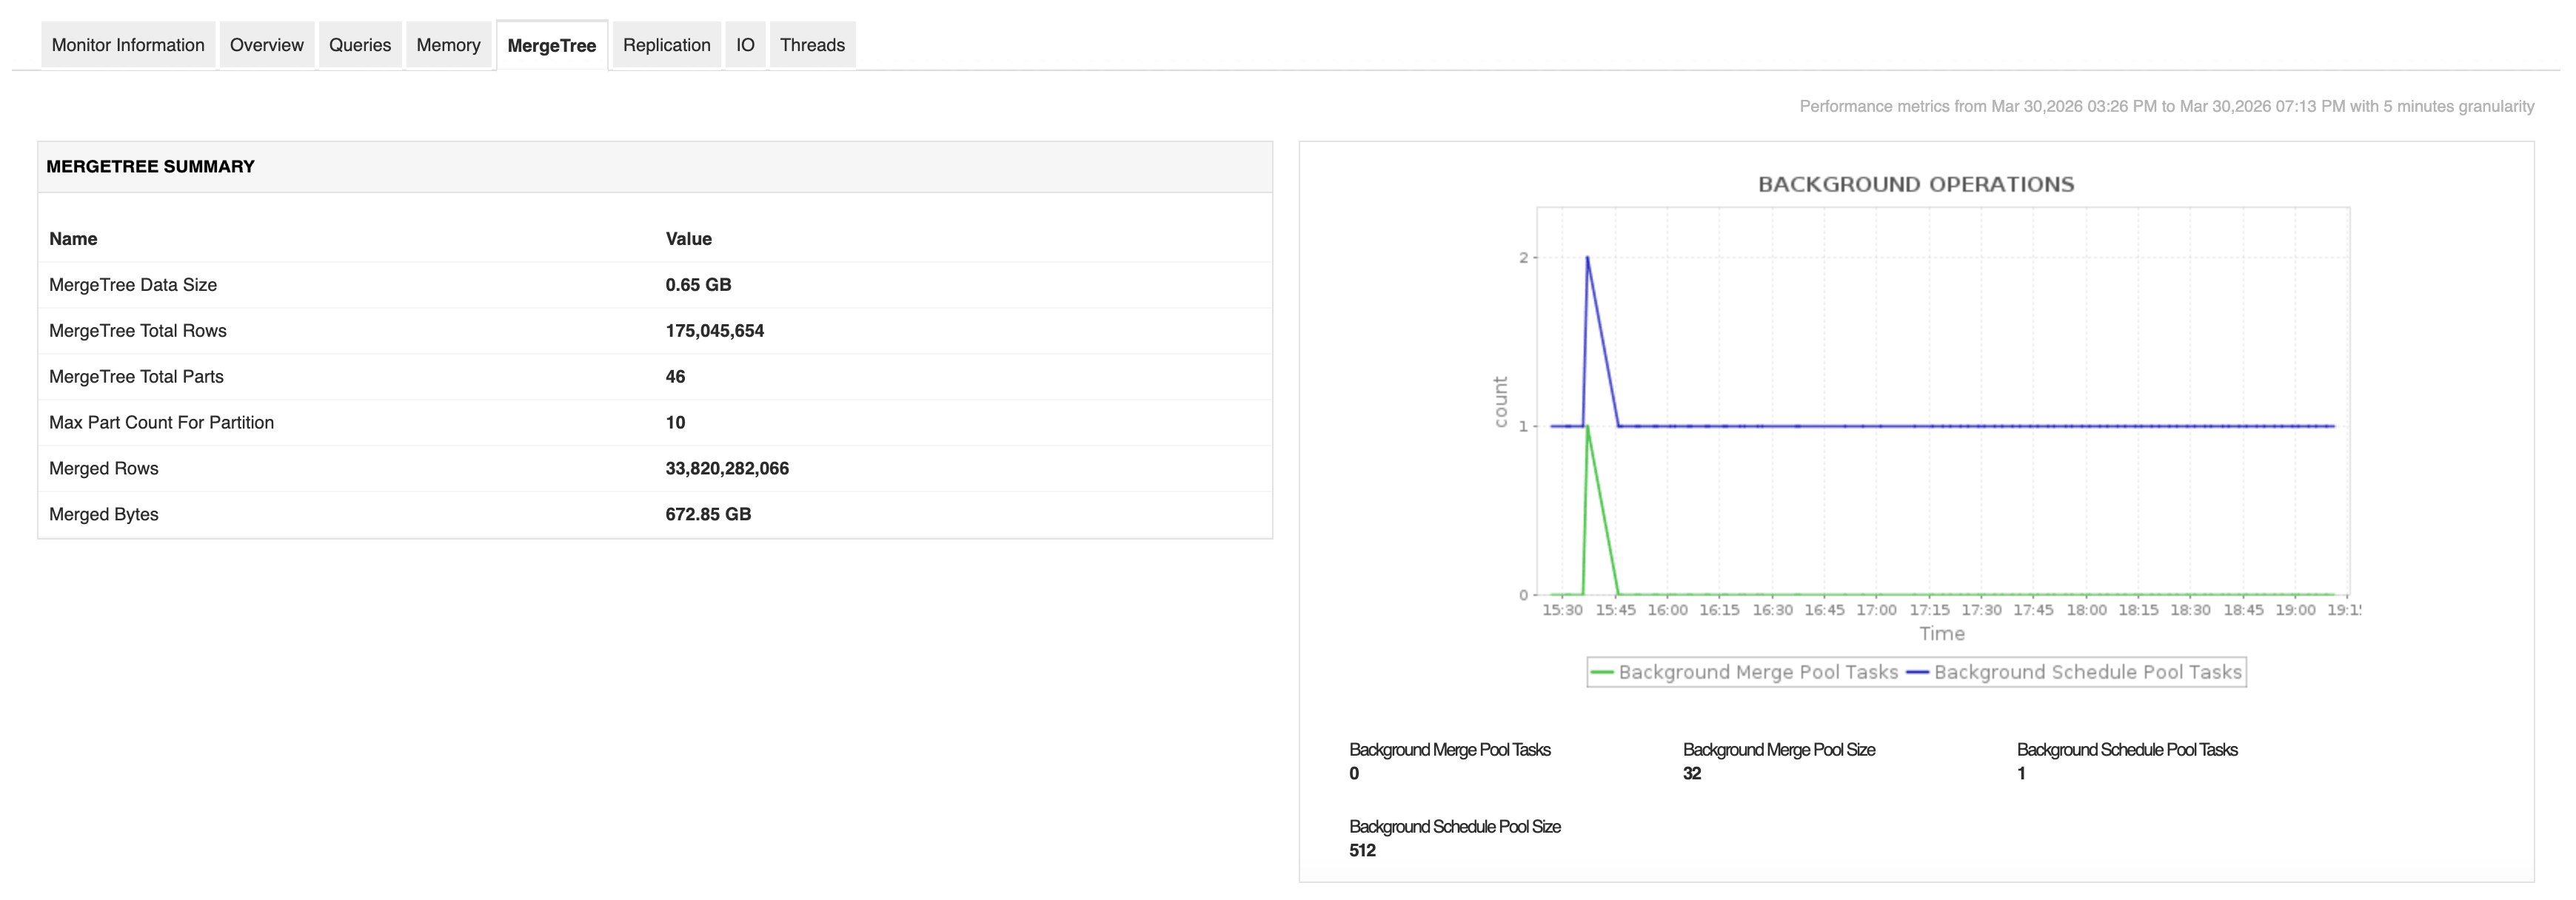Click the Background Schedule Pool Tasks stat label
2576x900 pixels.
coord(2127,750)
